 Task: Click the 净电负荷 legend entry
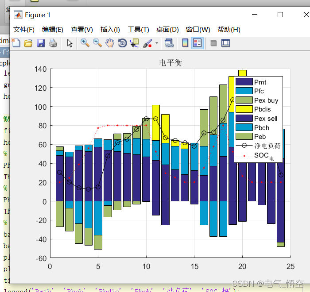(258, 146)
